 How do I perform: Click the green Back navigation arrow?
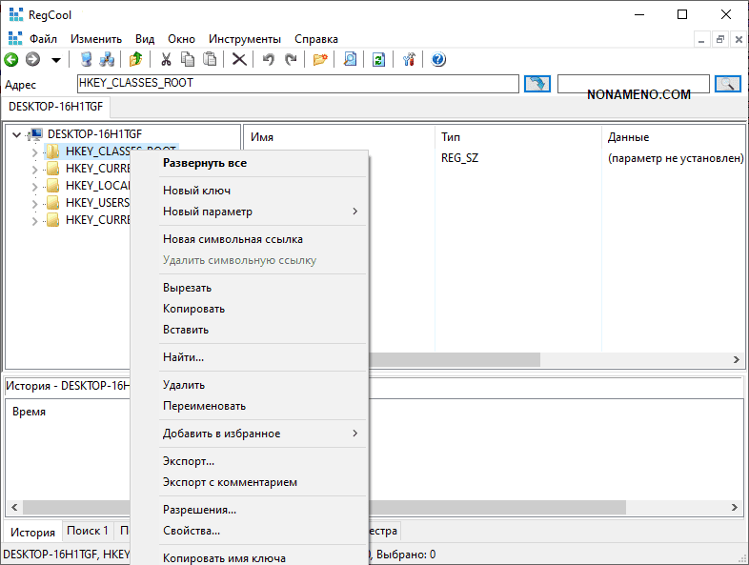pyautogui.click(x=11, y=59)
